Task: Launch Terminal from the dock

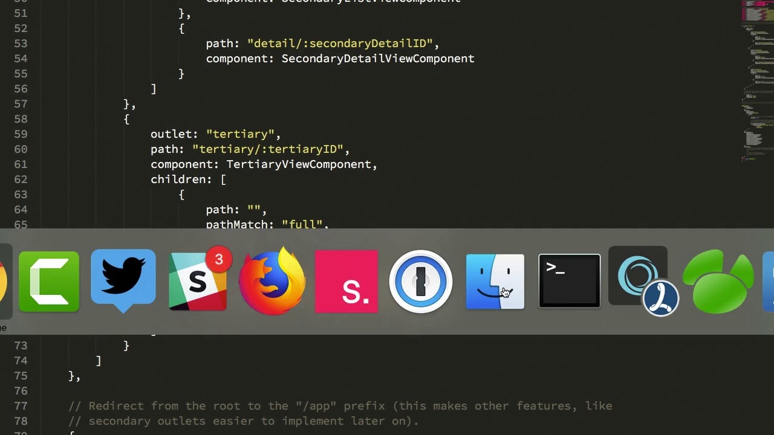Action: point(570,281)
